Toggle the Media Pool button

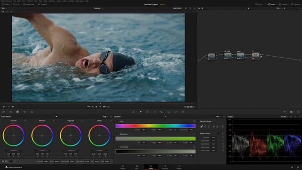click(29, 4)
